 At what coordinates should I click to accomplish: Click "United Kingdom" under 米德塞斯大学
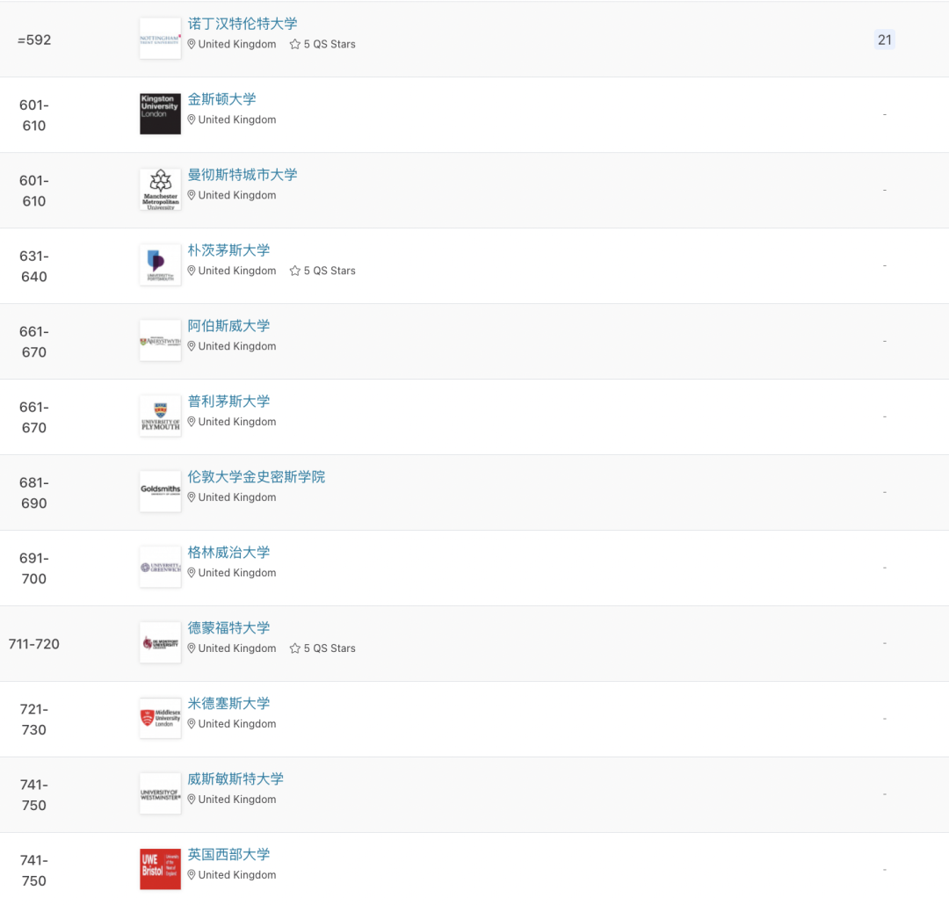point(237,724)
